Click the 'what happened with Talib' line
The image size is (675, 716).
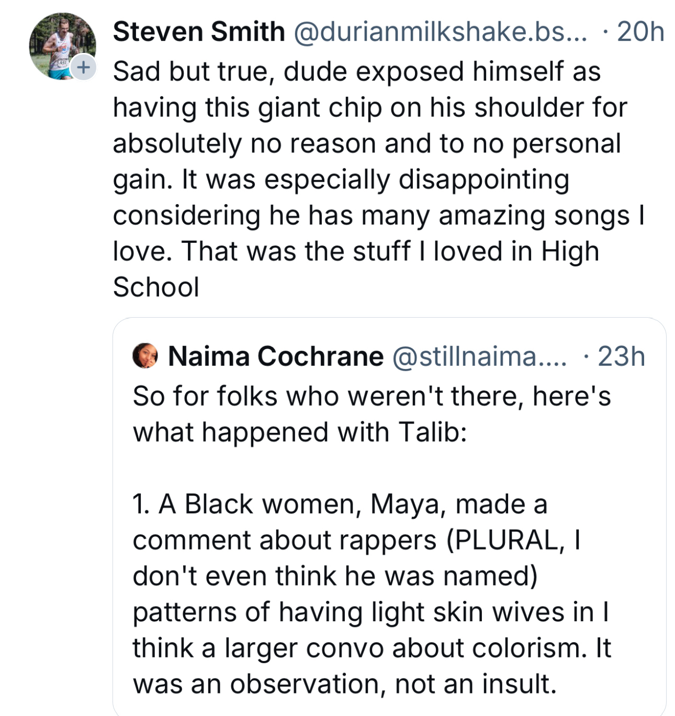coord(299,432)
